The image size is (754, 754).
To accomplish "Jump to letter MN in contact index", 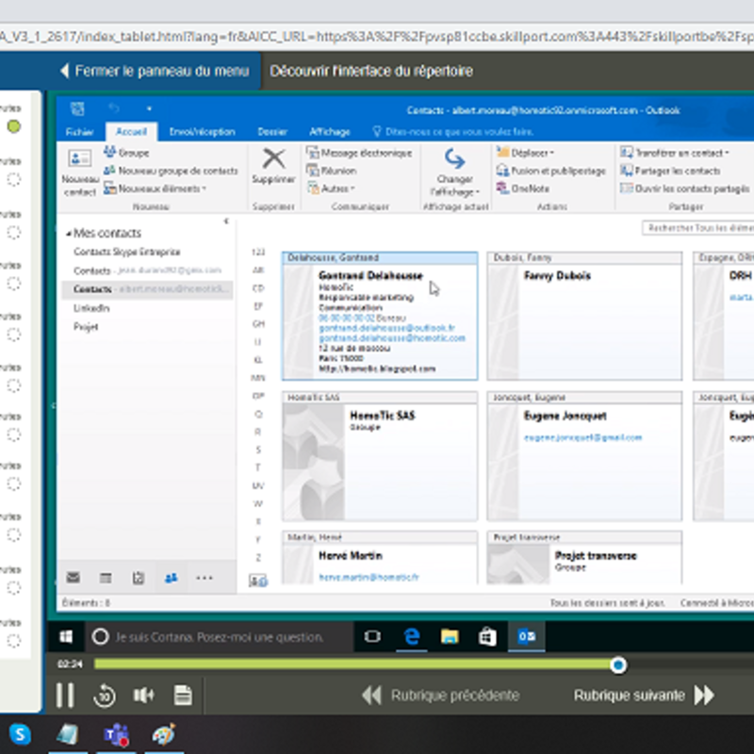I will pos(258,378).
